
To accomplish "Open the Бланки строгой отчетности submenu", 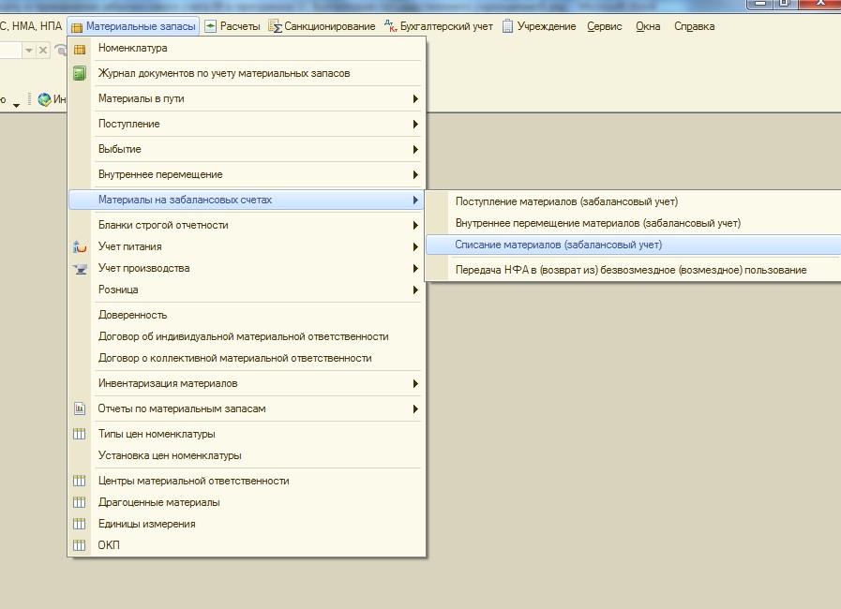I will click(x=163, y=225).
